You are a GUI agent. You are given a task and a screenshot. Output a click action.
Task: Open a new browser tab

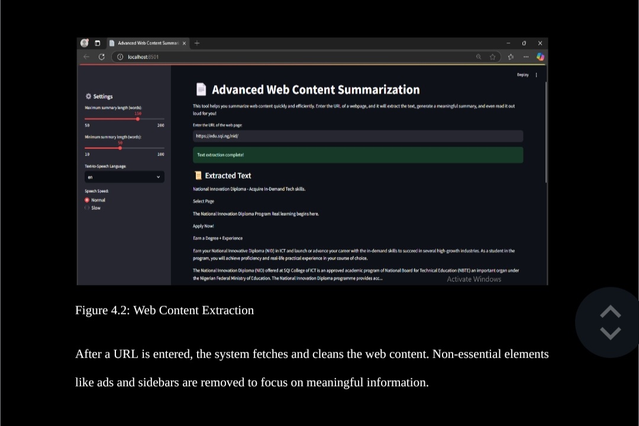(197, 43)
